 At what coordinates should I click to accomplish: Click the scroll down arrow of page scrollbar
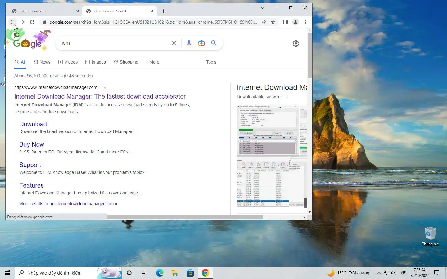309,212
